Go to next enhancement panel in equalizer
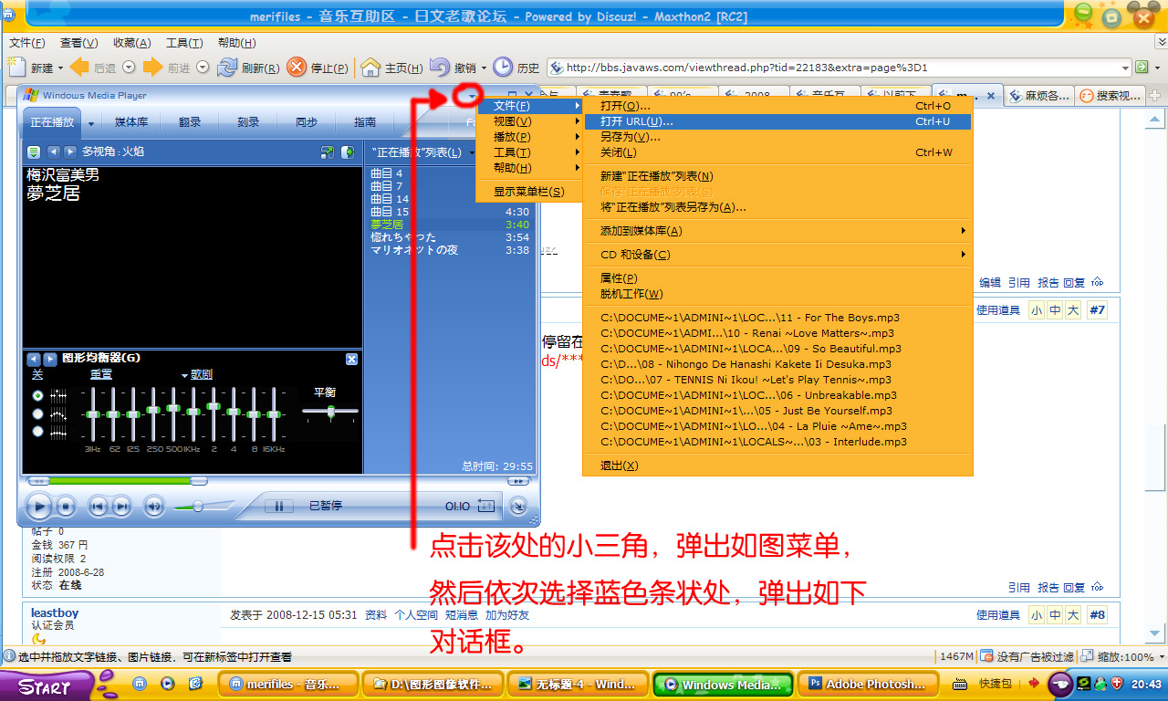 tap(50, 359)
